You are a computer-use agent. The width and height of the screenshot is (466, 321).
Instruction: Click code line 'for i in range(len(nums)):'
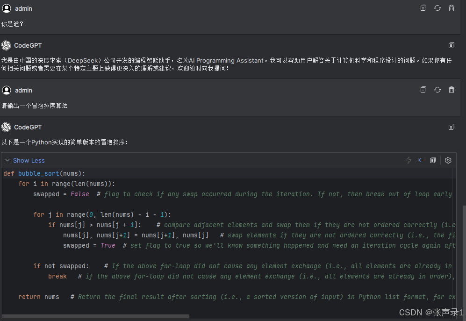(x=66, y=184)
